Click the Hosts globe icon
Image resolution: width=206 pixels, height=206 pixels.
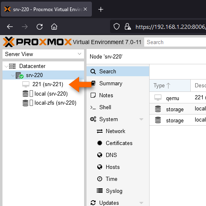(100, 167)
